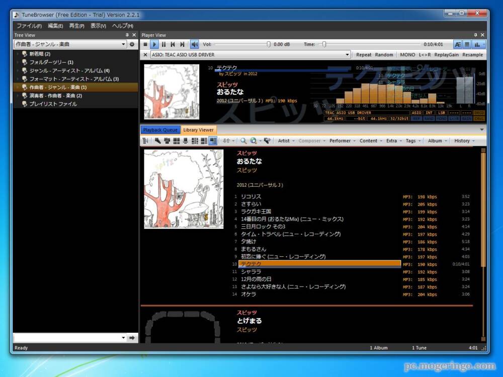Viewport: 503px width, 377px height.
Task: Click the おるたな album cover in Library Viewer
Action: (x=184, y=189)
